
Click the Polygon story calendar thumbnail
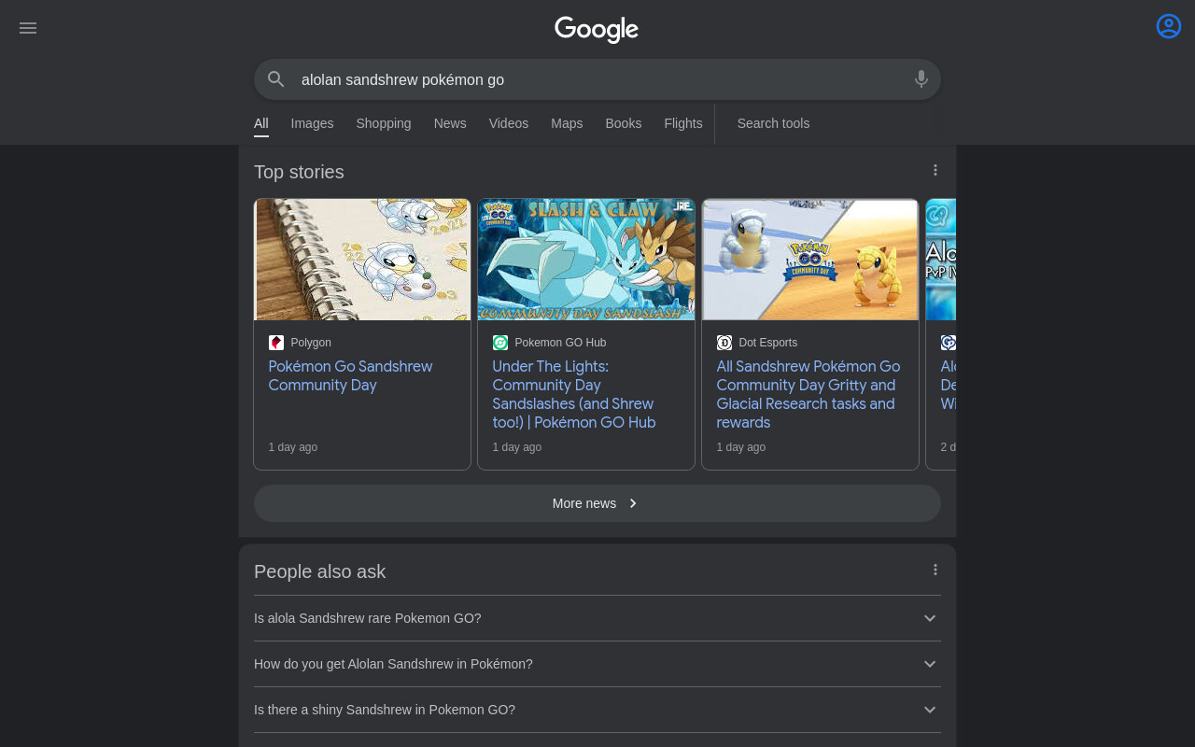point(362,260)
